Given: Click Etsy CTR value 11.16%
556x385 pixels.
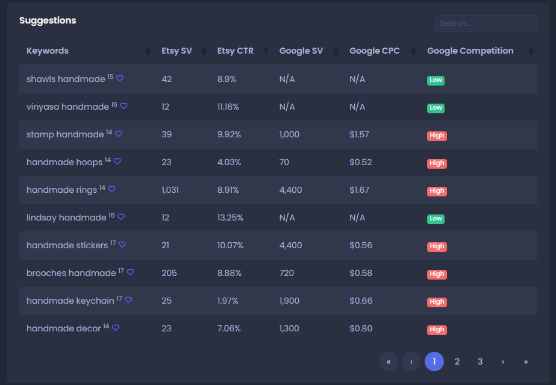Looking at the screenshot, I should pyautogui.click(x=228, y=107).
